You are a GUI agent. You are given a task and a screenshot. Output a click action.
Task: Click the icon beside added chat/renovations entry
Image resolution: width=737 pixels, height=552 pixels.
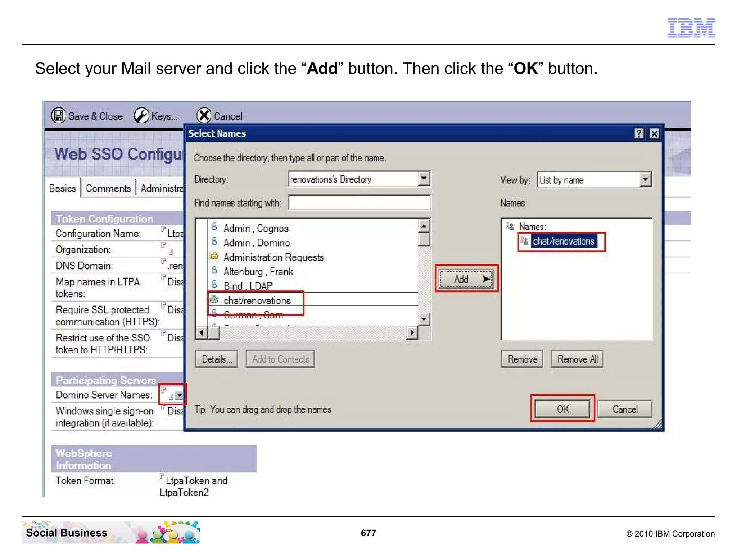[x=524, y=240]
